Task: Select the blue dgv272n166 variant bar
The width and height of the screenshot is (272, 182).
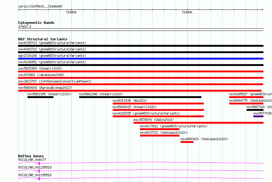Action: (141, 59)
